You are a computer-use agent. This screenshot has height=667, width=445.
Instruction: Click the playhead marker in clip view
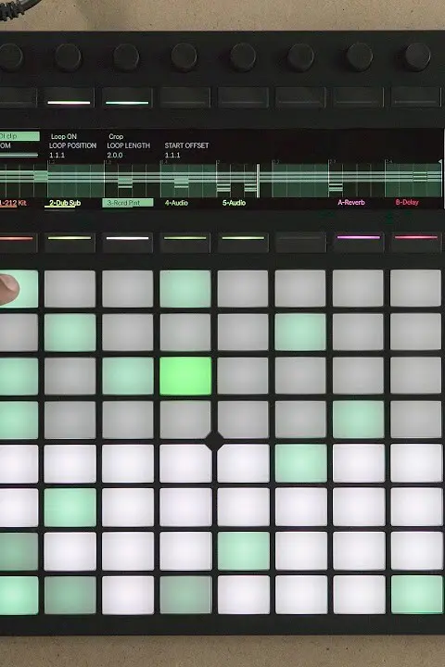coord(258,181)
